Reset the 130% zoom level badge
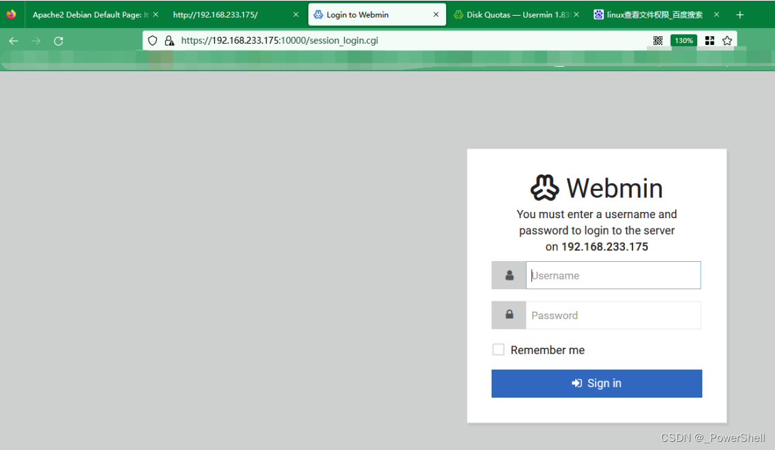 (x=684, y=40)
